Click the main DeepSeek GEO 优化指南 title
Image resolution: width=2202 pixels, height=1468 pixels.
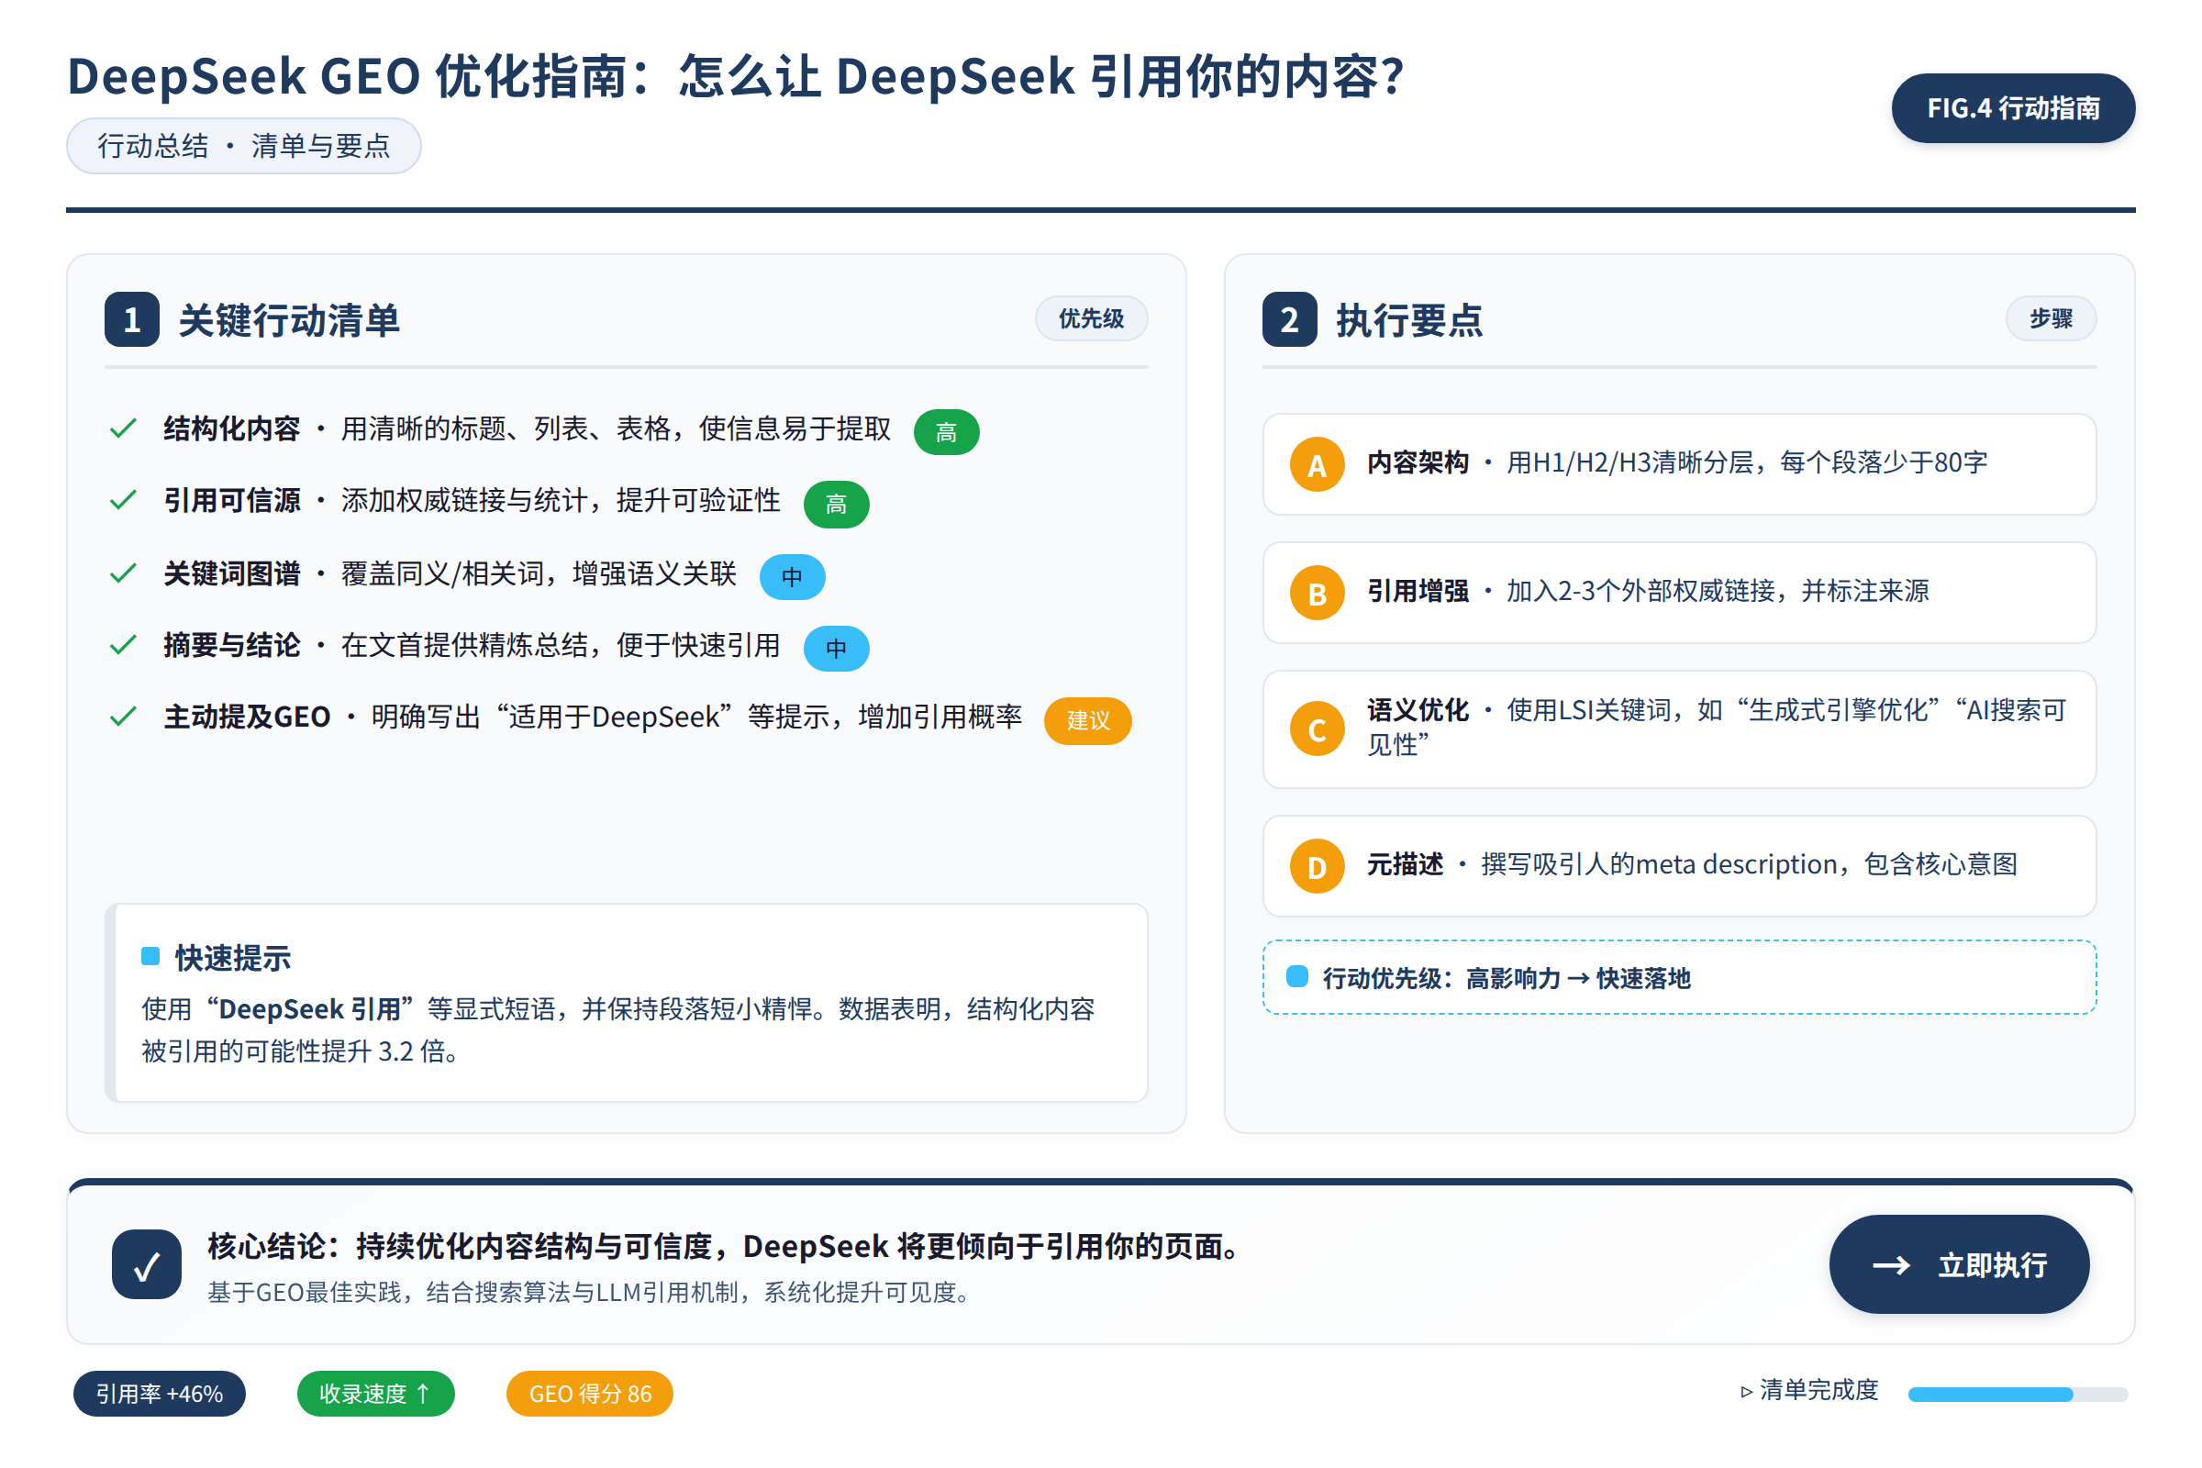tap(736, 76)
